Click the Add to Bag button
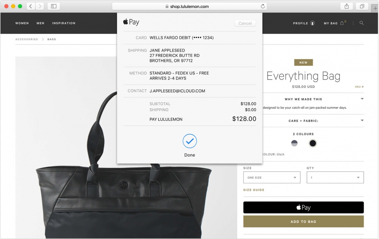The height and width of the screenshot is (239, 379). (303, 221)
